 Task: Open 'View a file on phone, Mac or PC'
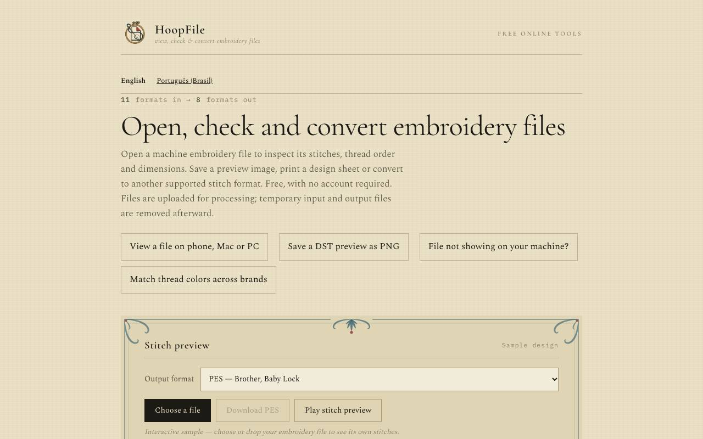click(194, 247)
